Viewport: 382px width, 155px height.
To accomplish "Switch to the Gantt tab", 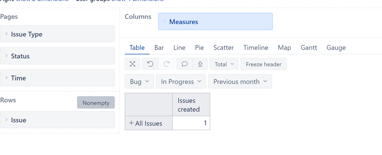I will pos(309,47).
